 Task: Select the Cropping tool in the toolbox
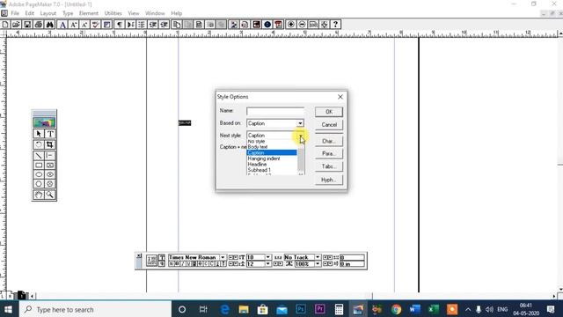click(x=50, y=144)
